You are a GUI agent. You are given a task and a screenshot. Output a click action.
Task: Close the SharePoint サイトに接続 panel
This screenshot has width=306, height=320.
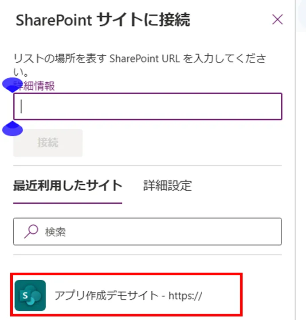tap(277, 19)
